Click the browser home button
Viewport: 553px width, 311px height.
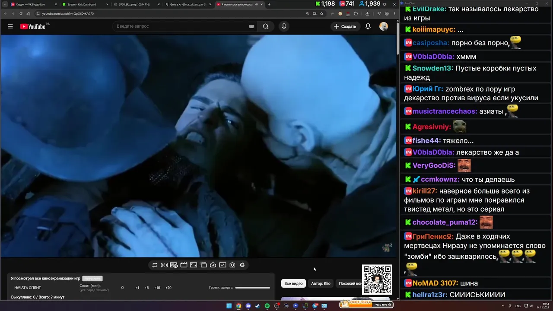pyautogui.click(x=29, y=13)
